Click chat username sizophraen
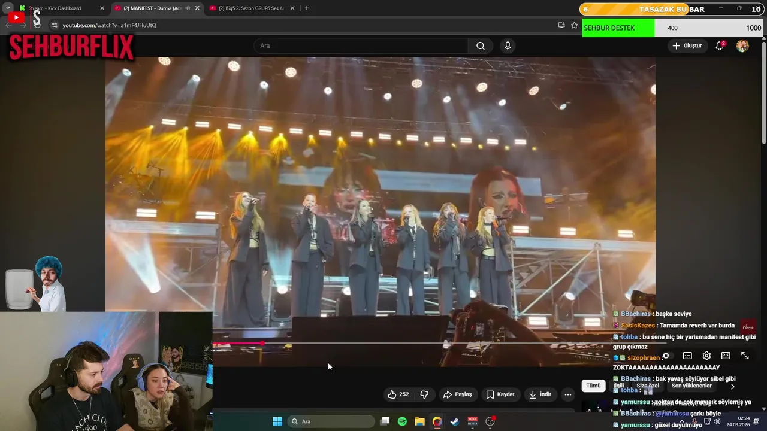767x431 pixels. [x=643, y=358]
